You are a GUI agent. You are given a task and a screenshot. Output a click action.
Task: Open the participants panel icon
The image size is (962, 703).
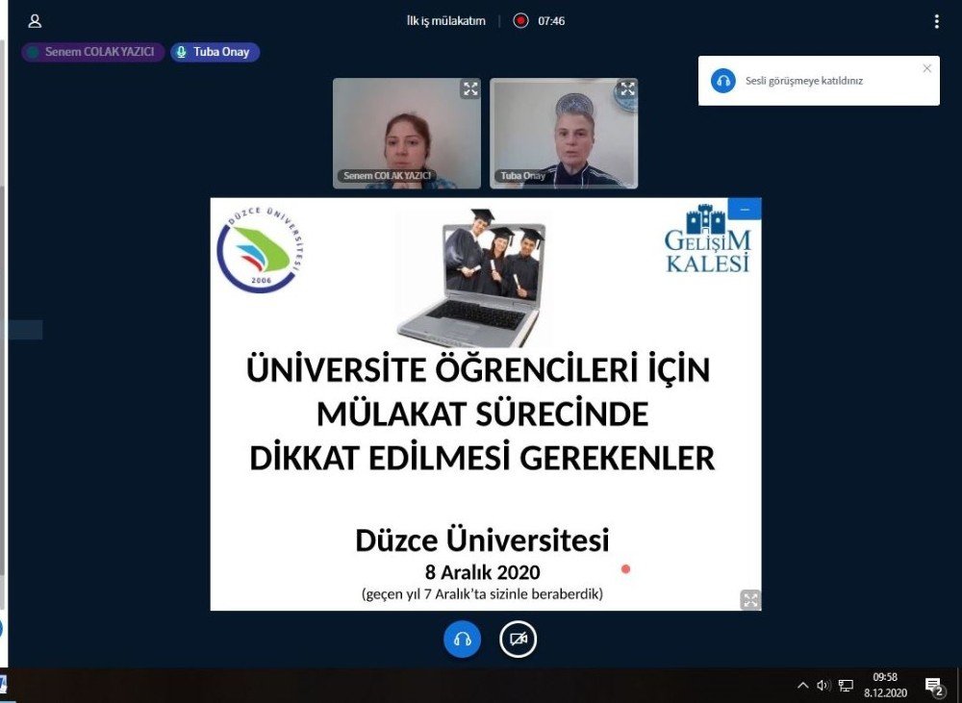coord(37,19)
